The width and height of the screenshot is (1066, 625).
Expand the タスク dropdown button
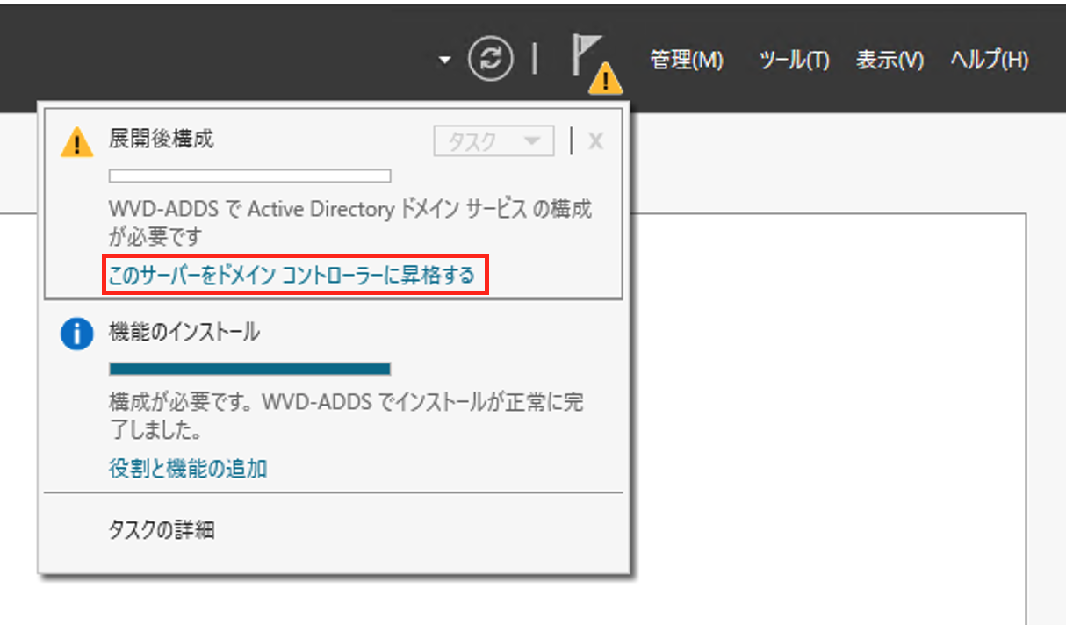point(494,141)
